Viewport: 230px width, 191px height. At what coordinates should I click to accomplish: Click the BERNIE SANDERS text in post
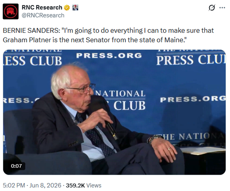tap(31, 30)
